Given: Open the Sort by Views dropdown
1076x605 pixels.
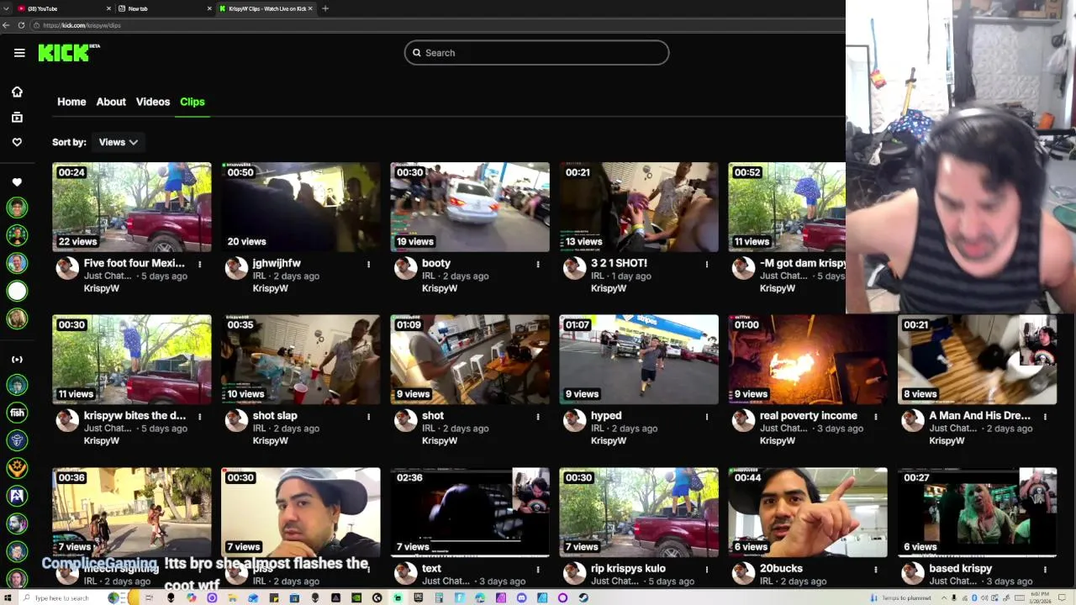Looking at the screenshot, I should pos(118,142).
